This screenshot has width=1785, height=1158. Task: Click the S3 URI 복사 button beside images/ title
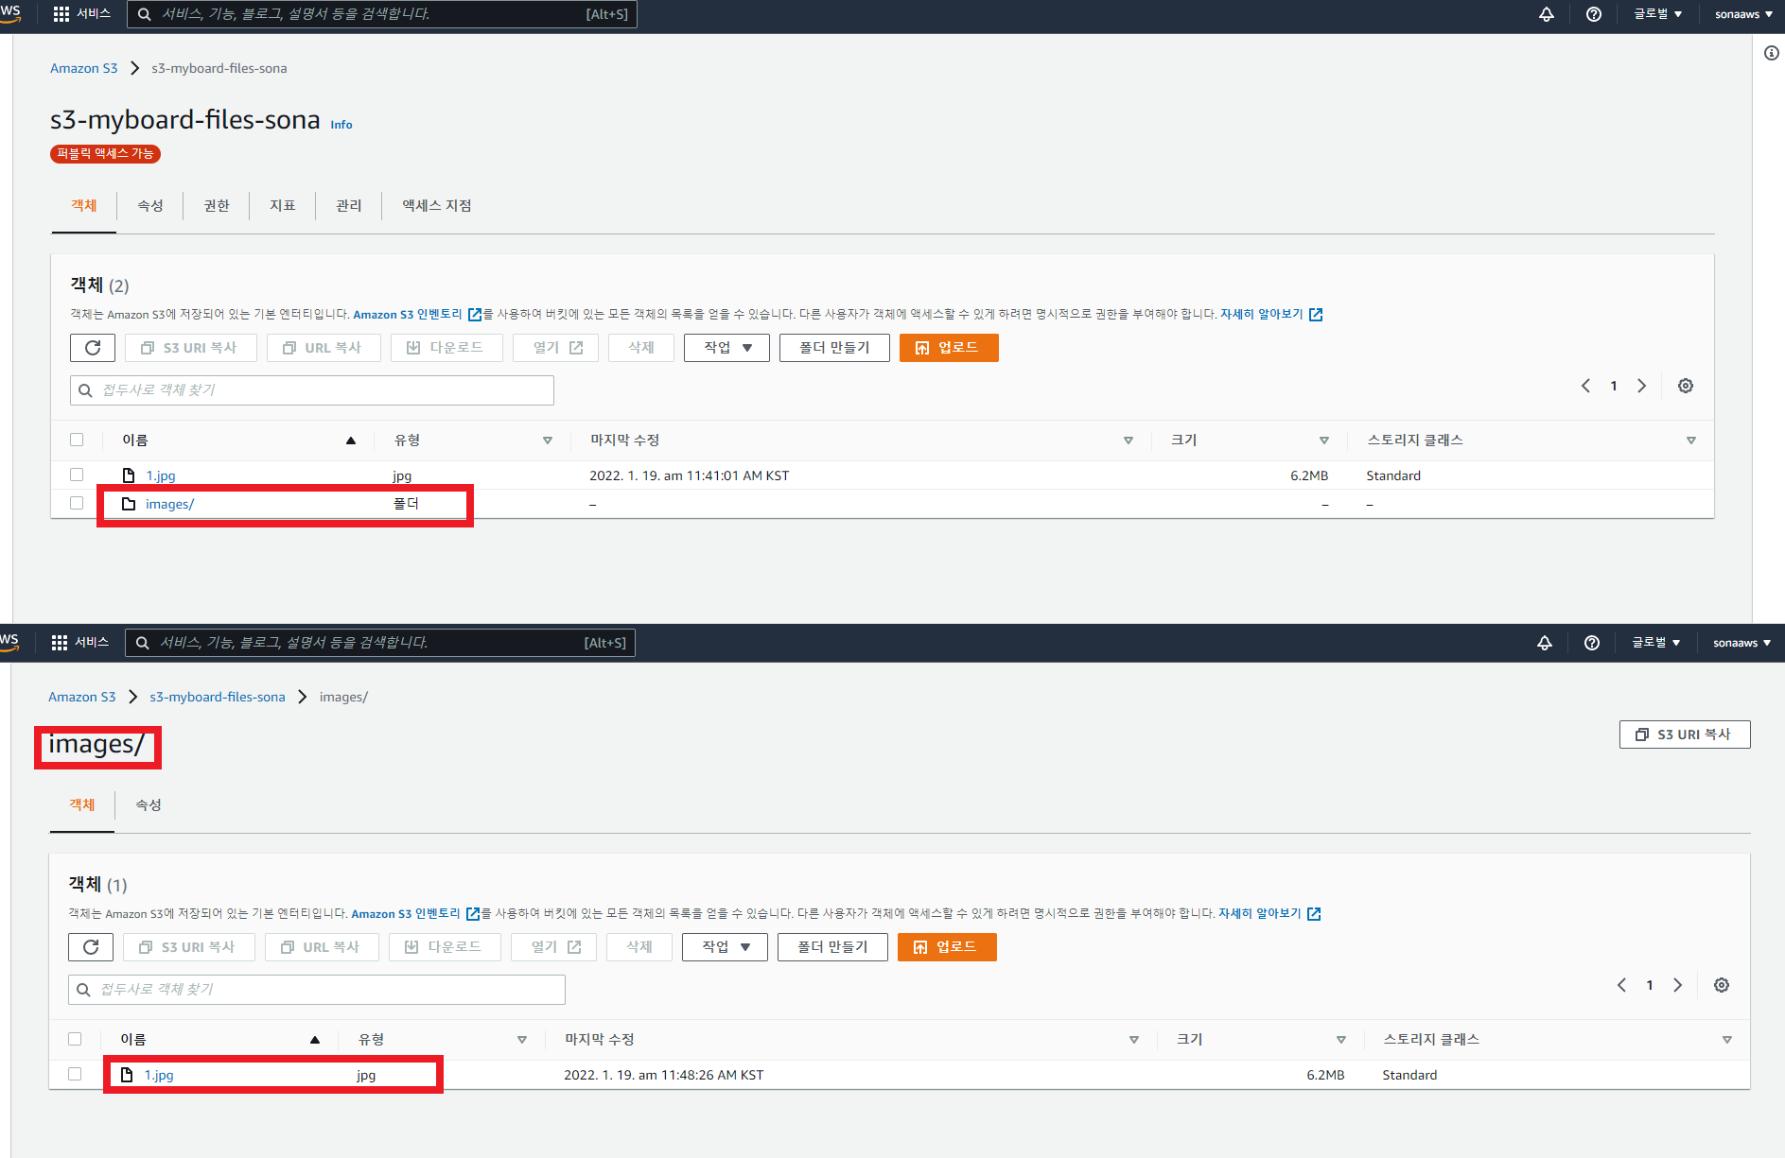click(x=1685, y=735)
